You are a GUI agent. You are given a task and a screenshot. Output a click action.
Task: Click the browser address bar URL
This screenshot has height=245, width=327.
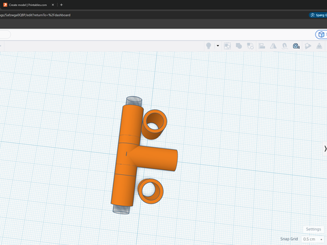35,15
